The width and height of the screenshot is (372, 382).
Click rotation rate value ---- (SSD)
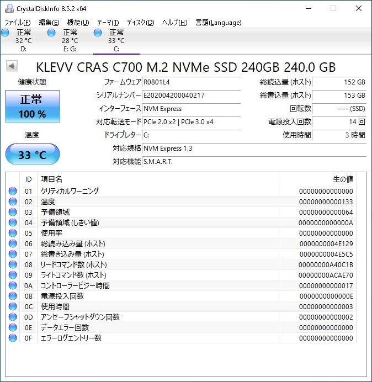pyautogui.click(x=339, y=109)
